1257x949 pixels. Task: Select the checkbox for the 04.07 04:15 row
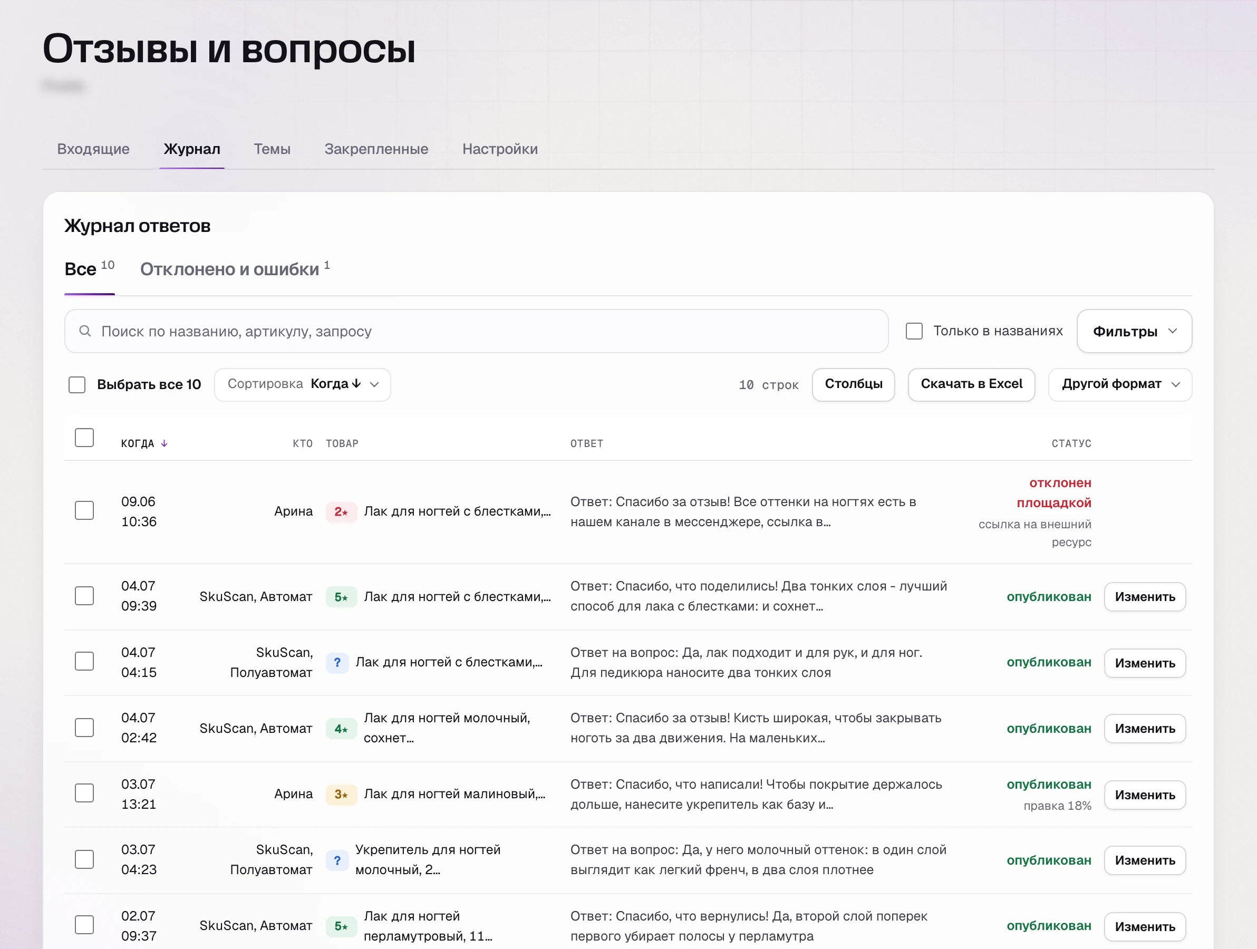84,662
